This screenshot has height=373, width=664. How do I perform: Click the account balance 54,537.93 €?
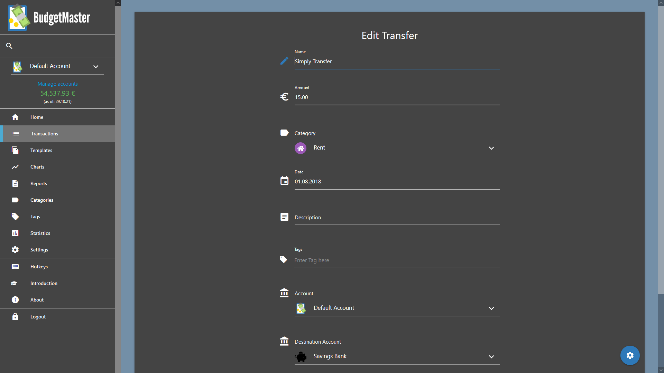click(57, 93)
